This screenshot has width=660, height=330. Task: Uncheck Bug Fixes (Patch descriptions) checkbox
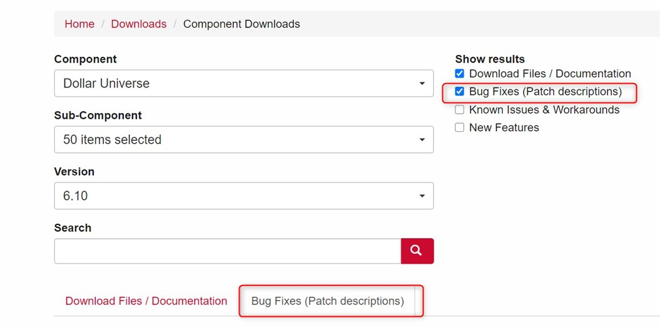point(460,92)
